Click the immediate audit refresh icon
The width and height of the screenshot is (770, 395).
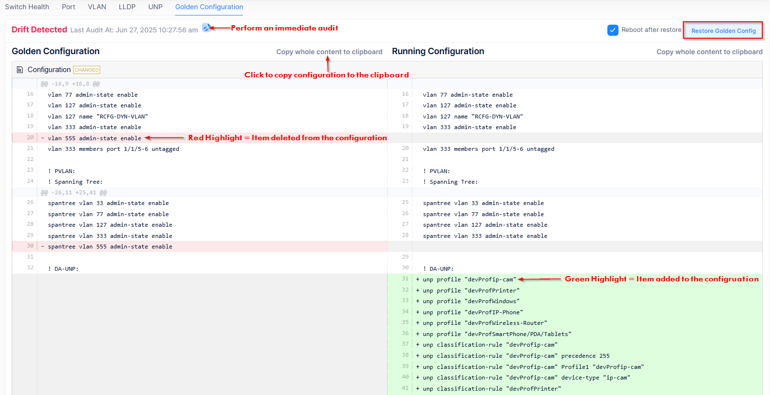pos(206,28)
